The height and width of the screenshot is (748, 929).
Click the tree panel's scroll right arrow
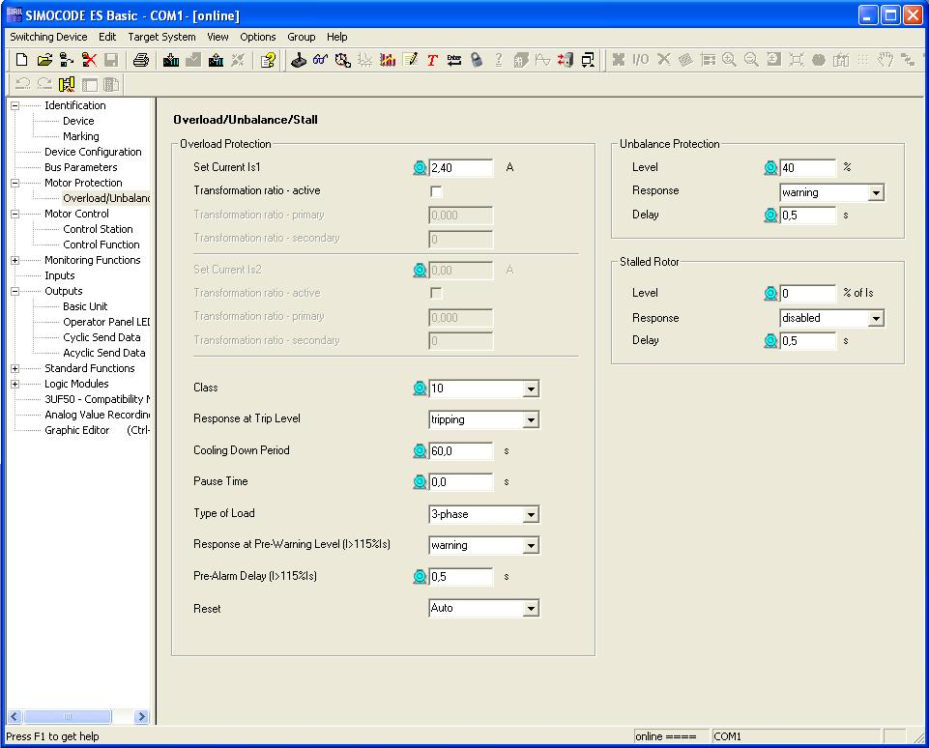pos(141,717)
